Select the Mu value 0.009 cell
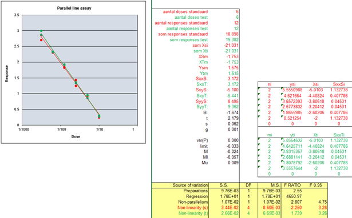Screen dimensions: 352x218 pyautogui.click(x=233, y=163)
